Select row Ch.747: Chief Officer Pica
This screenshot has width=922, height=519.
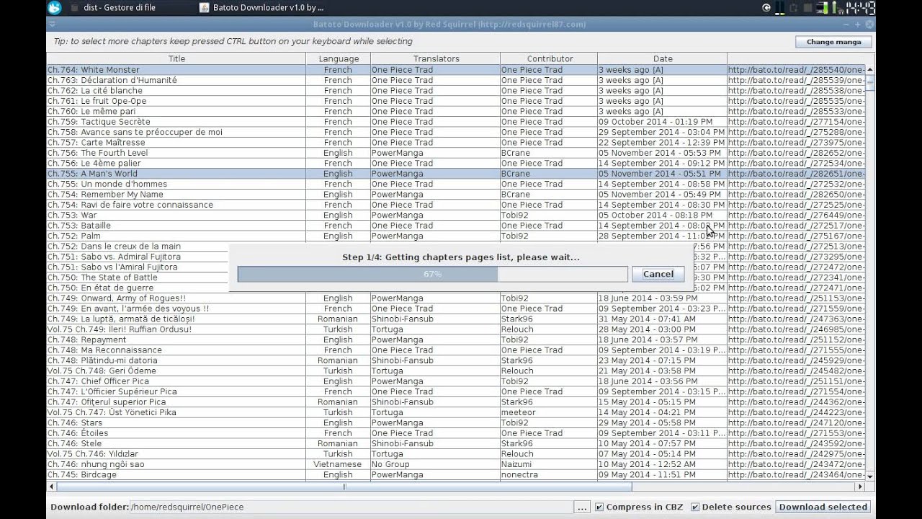(456, 381)
